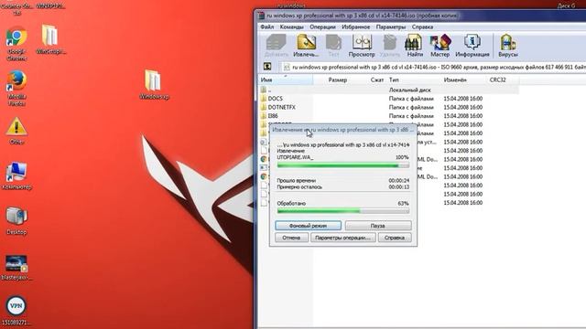This screenshot has height=329, width=586.
Task: Select the DOTNETFX folder icon in archive
Action: pos(264,107)
